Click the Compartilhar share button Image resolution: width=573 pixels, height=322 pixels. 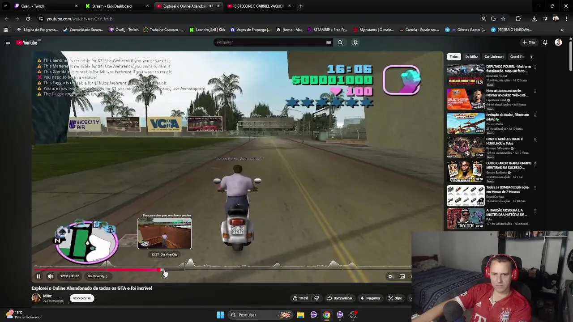click(x=339, y=298)
